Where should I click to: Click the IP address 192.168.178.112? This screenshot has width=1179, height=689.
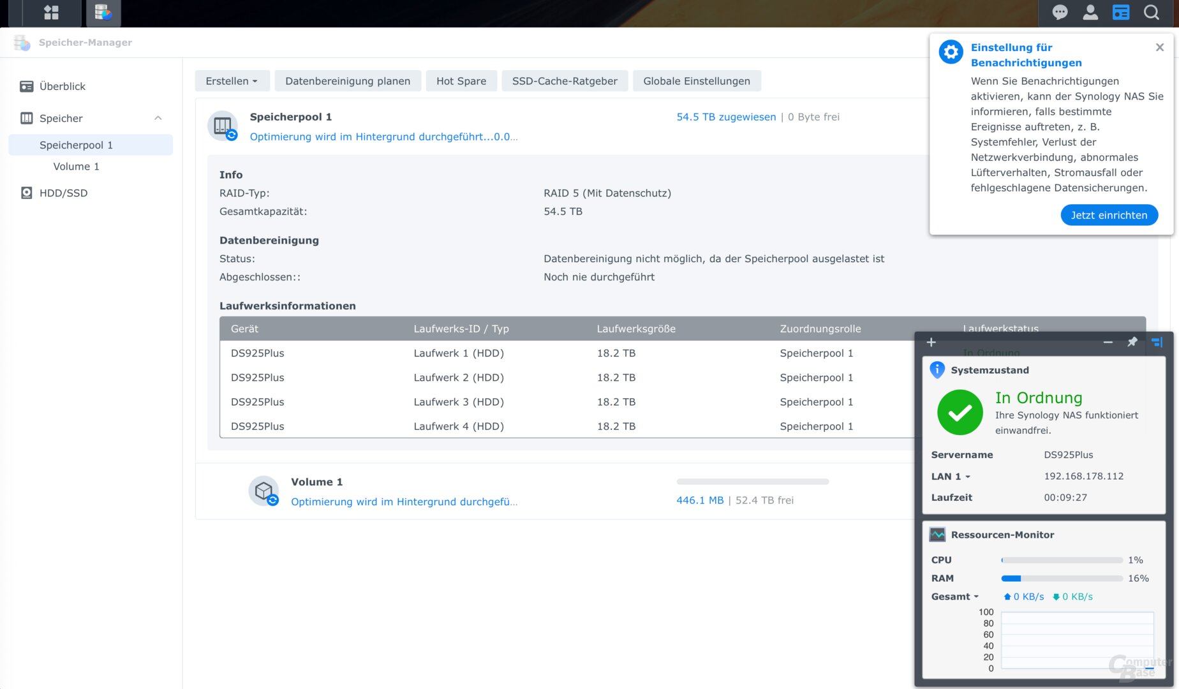tap(1083, 476)
